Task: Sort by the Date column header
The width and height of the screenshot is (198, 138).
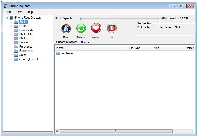Action: click(189, 48)
